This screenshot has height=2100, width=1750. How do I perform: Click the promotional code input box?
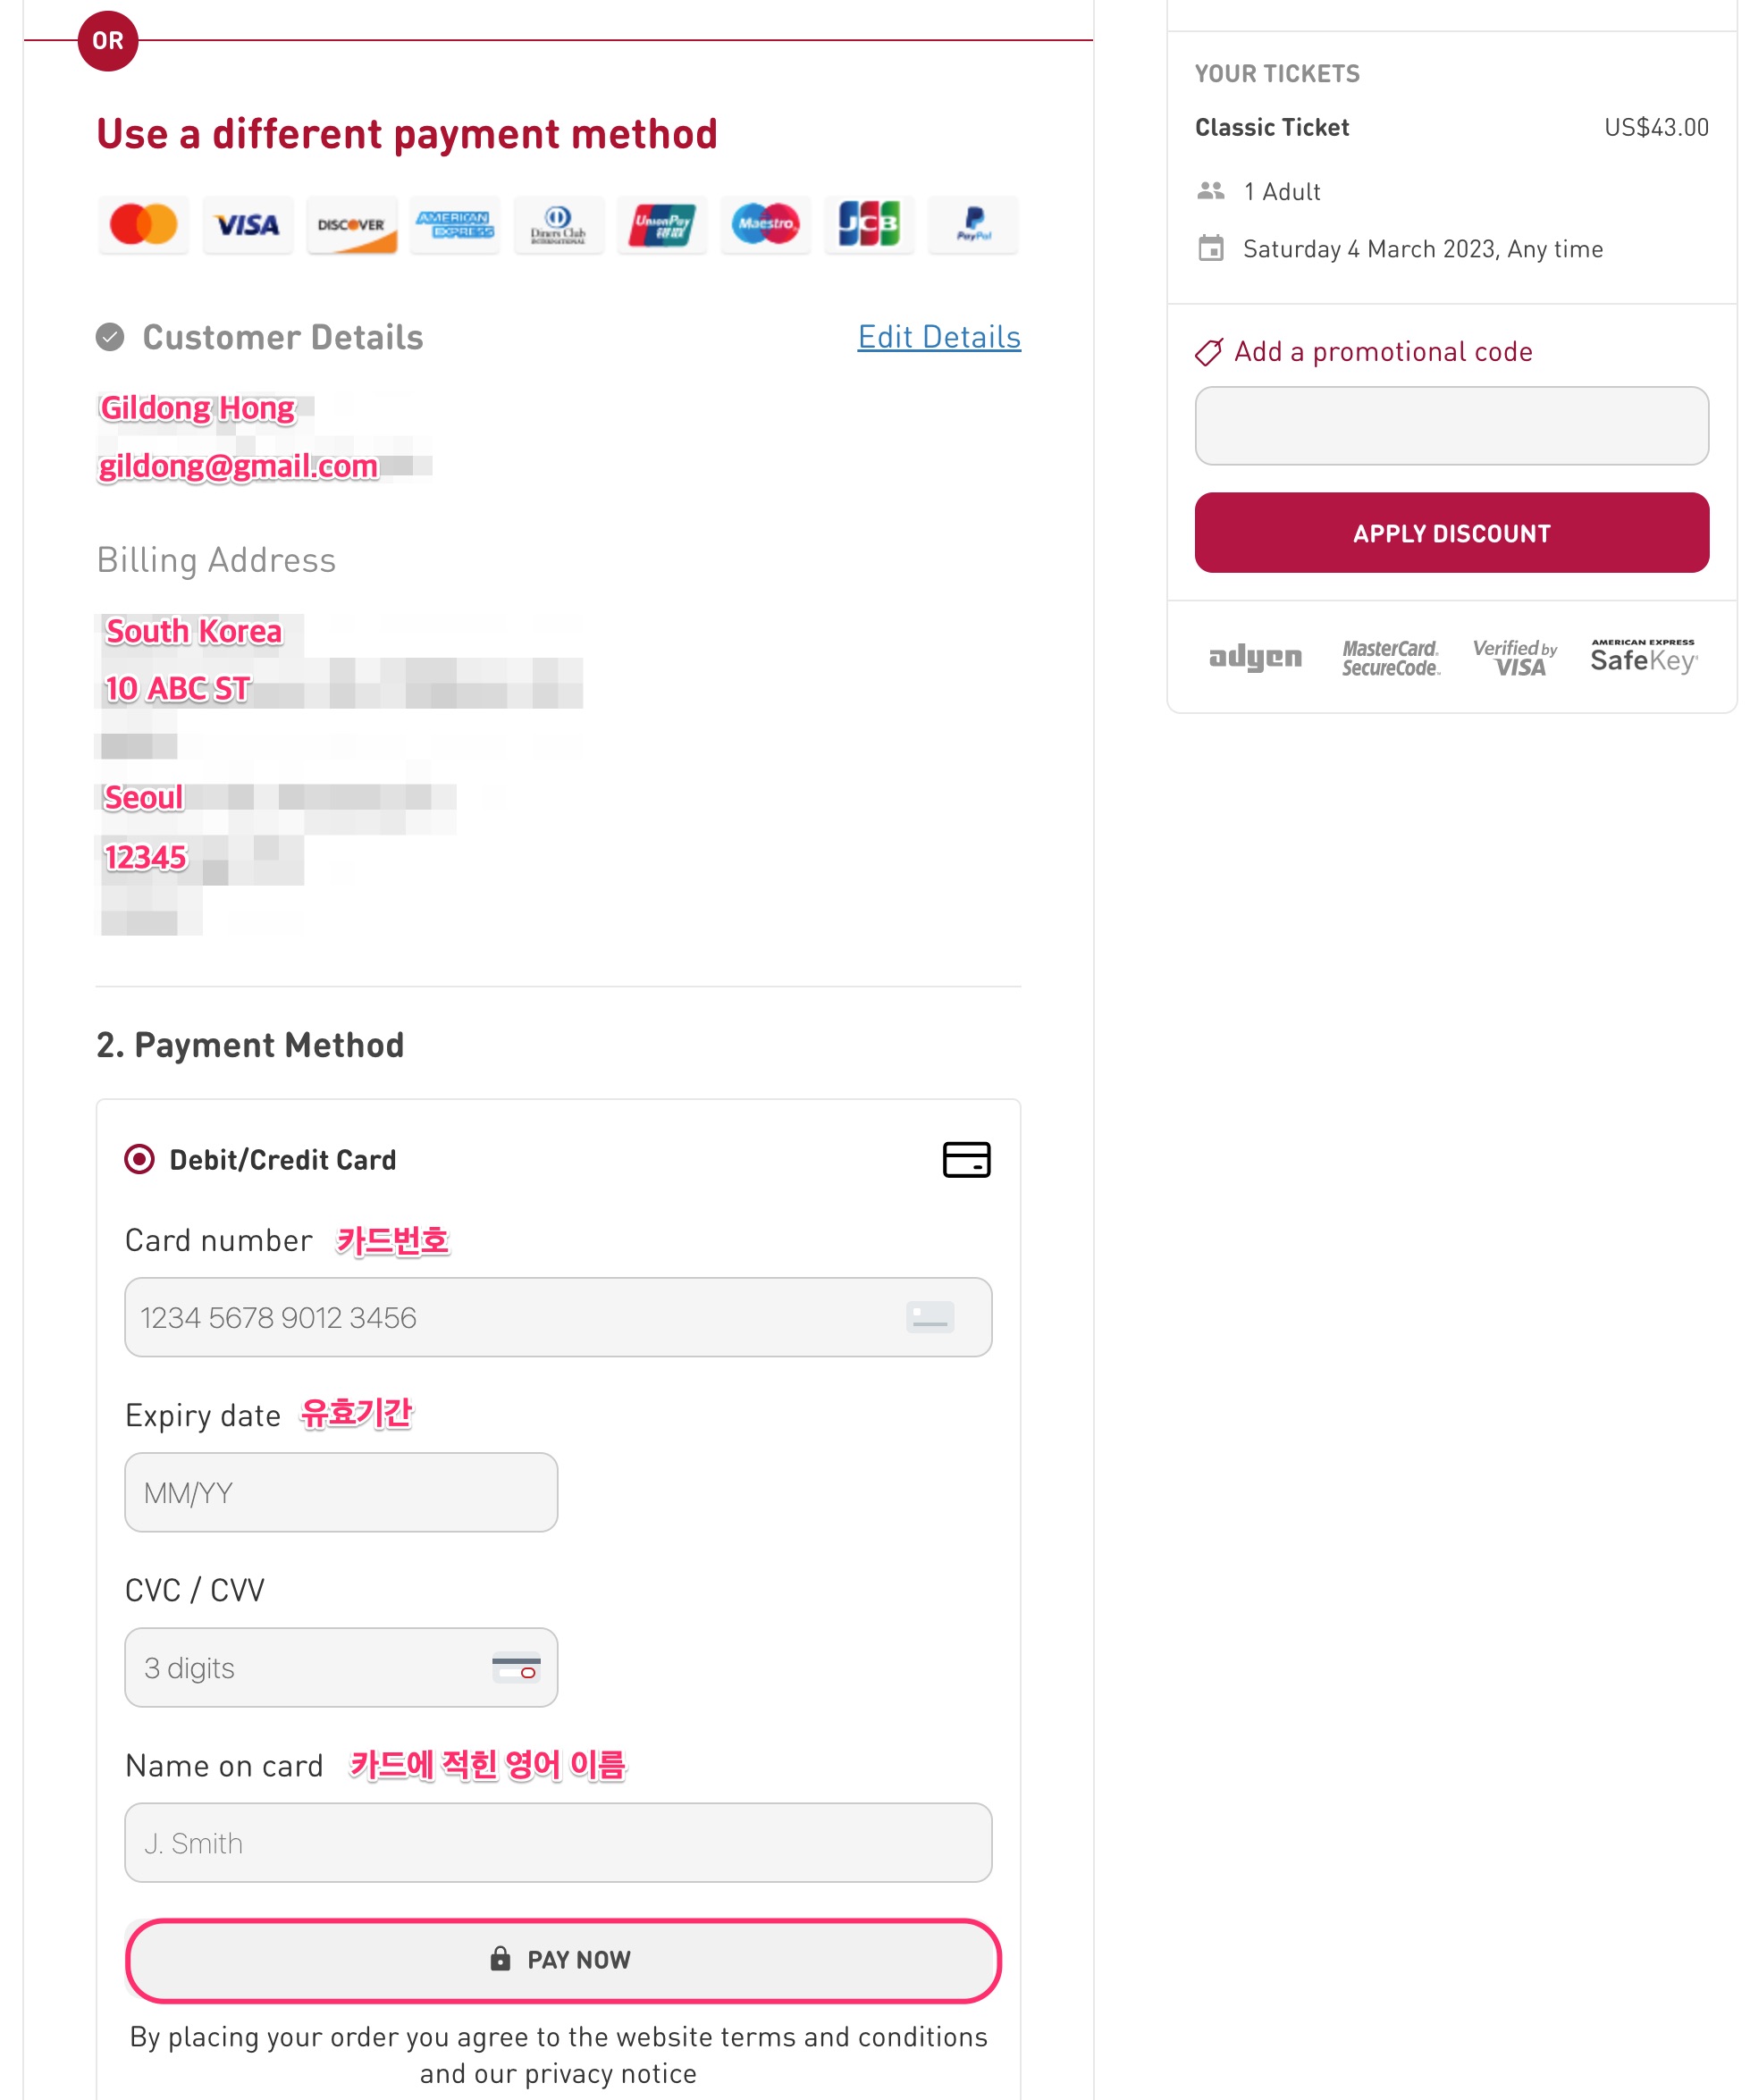[1451, 426]
